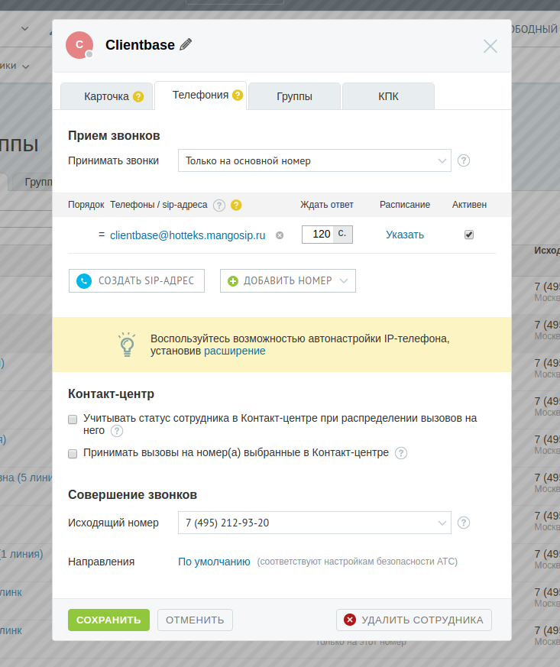Open the Добавить номер dropdown button

pyautogui.click(x=288, y=280)
